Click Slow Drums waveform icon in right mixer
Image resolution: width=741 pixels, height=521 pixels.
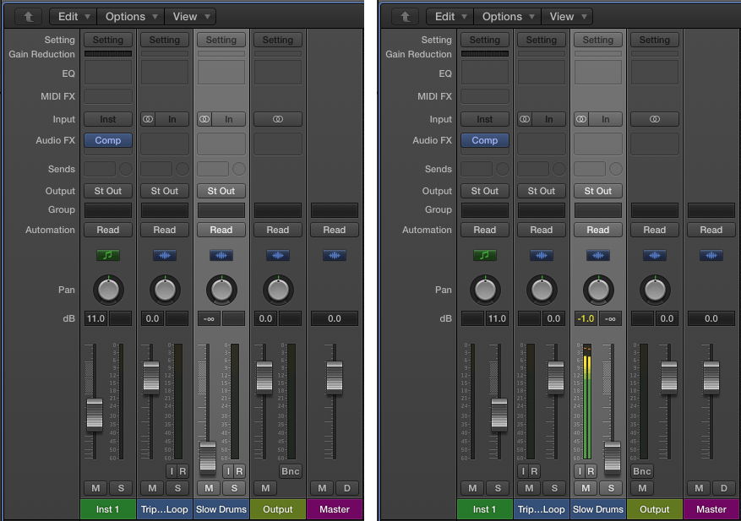(598, 256)
